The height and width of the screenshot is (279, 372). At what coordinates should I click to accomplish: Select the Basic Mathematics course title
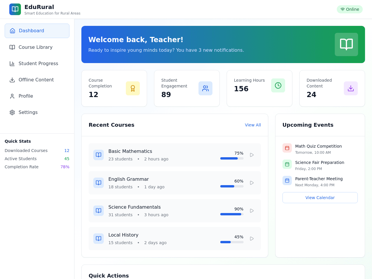point(130,151)
